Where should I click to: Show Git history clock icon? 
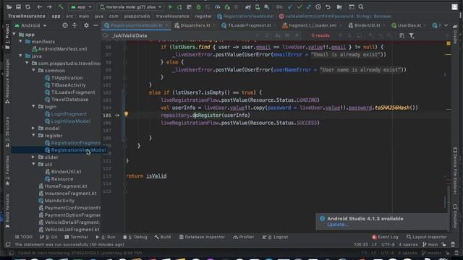318,6
